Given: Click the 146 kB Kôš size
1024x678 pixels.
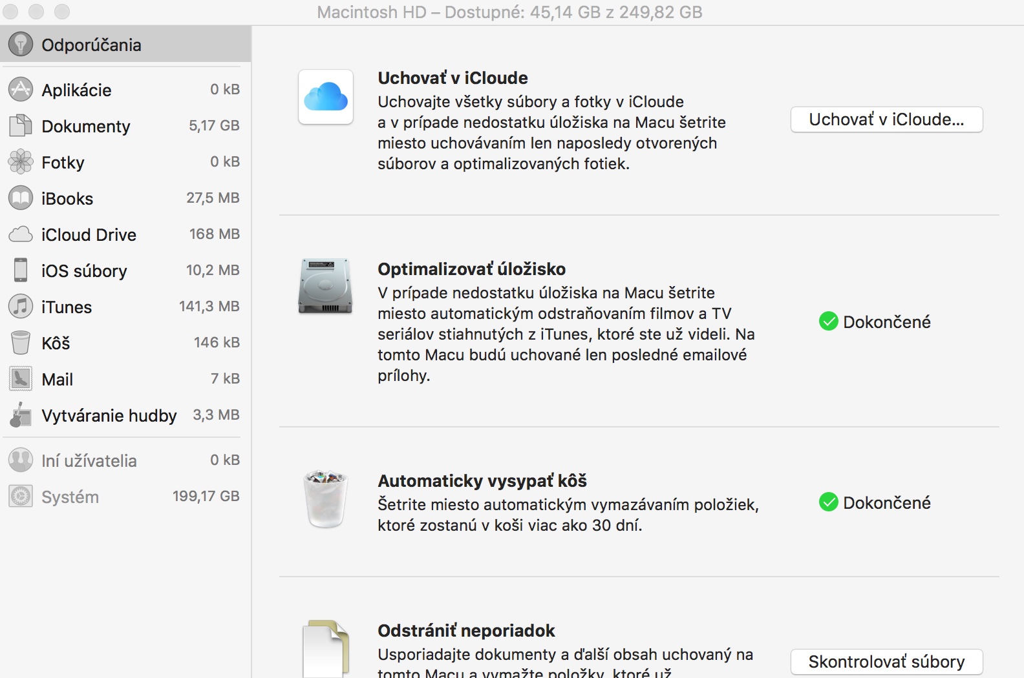Looking at the screenshot, I should pyautogui.click(x=217, y=342).
